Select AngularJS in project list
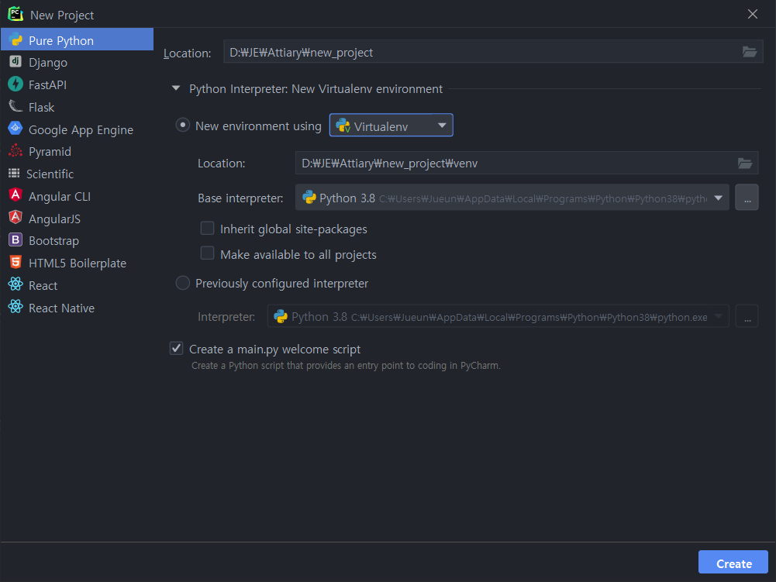 click(78, 218)
